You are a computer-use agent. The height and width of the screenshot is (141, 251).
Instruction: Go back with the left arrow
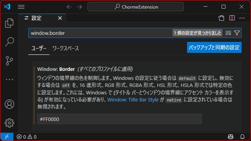coord(69,7)
